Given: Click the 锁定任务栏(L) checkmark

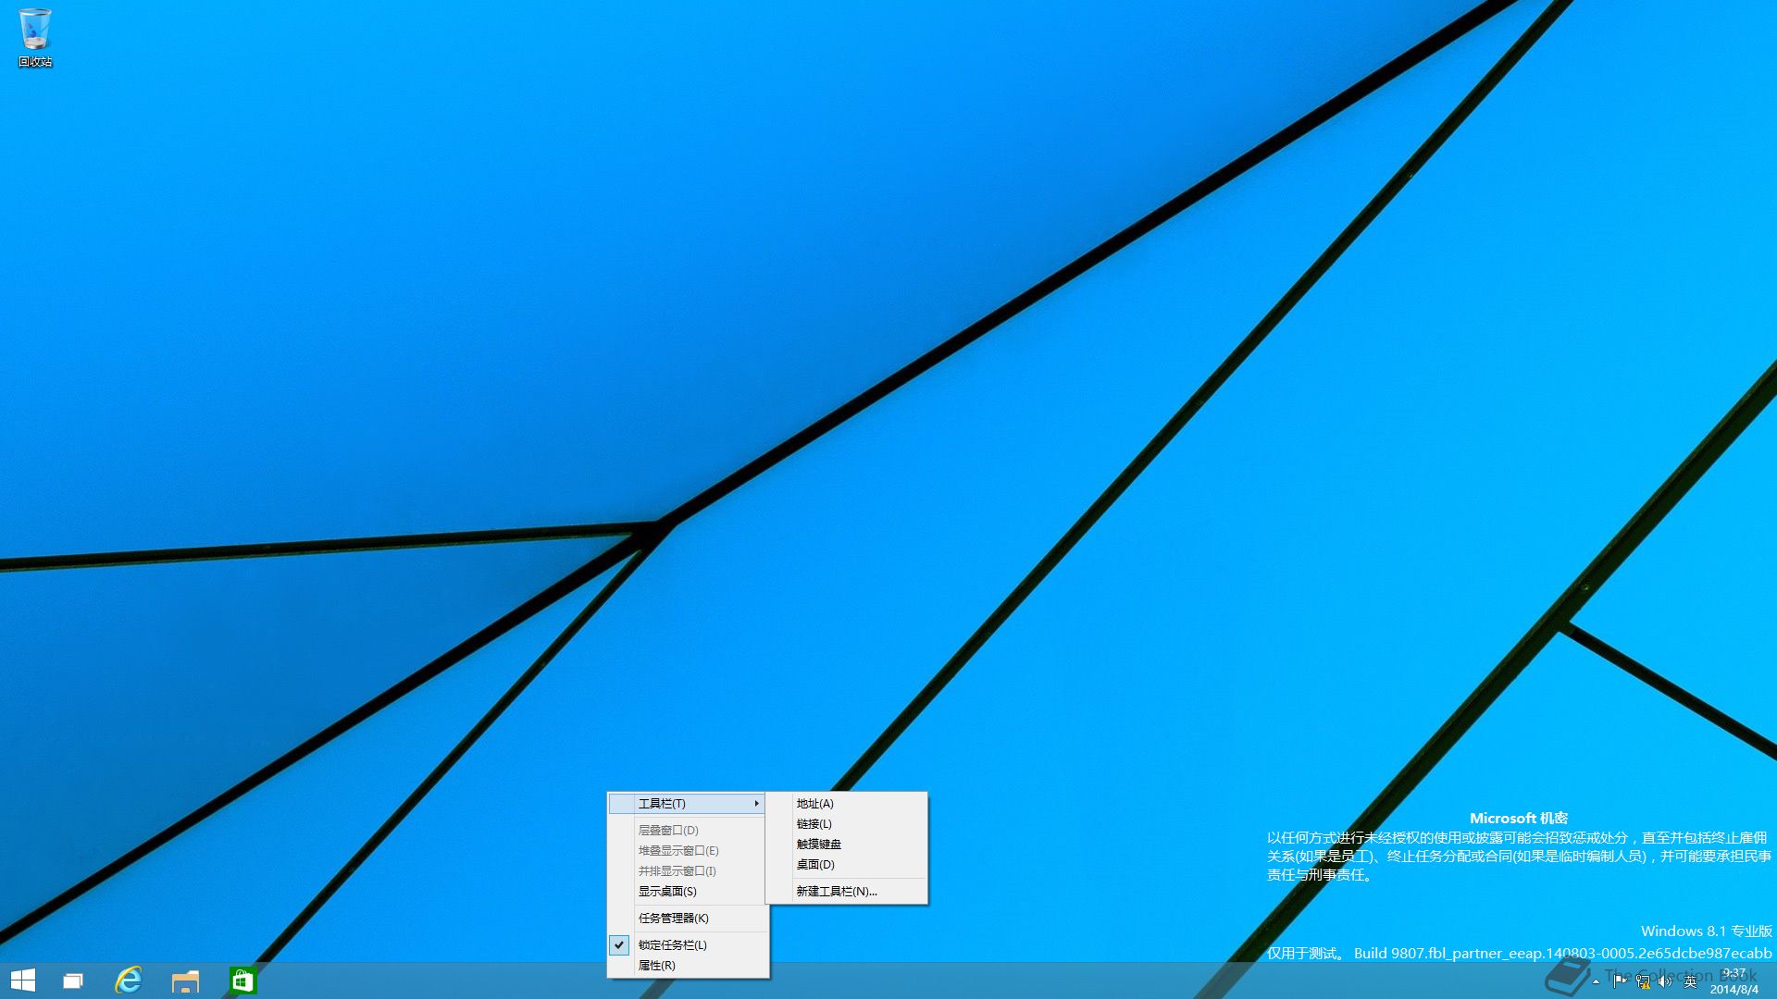Looking at the screenshot, I should point(619,945).
